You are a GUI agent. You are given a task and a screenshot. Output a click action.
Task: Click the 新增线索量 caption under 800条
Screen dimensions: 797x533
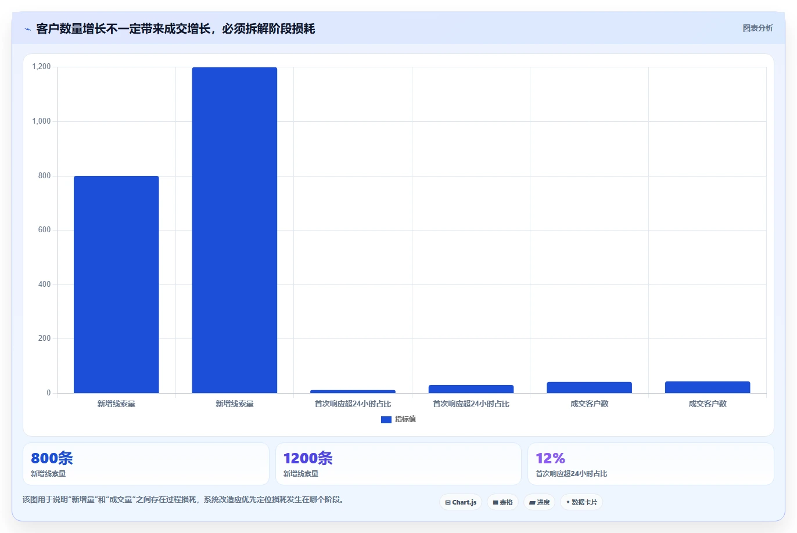pos(48,474)
